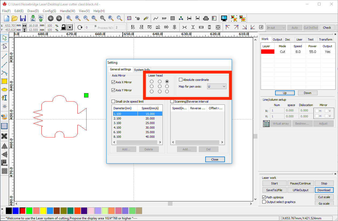Image resolution: width=338 pixels, height=221 pixels.
Task: Select the 1.100 diameter row in table
Action: pyautogui.click(x=125, y=114)
